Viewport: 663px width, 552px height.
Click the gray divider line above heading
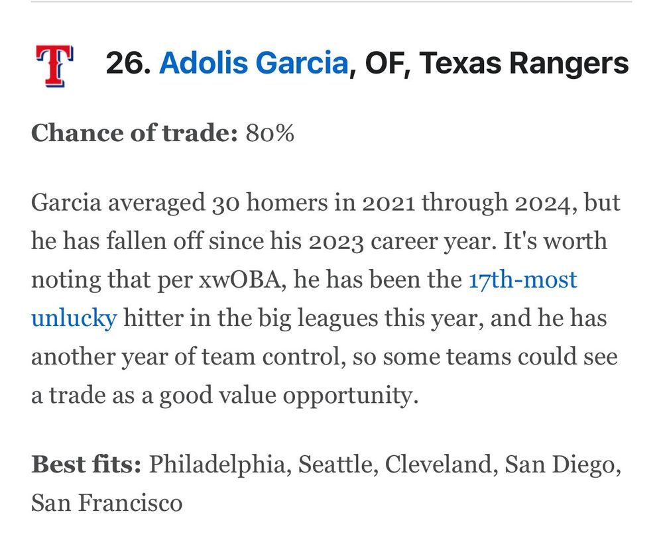coord(331,2)
